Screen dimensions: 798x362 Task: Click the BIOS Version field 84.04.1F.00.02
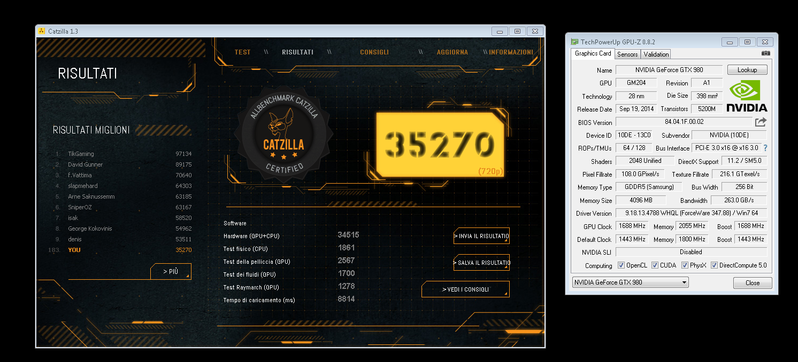(x=684, y=122)
